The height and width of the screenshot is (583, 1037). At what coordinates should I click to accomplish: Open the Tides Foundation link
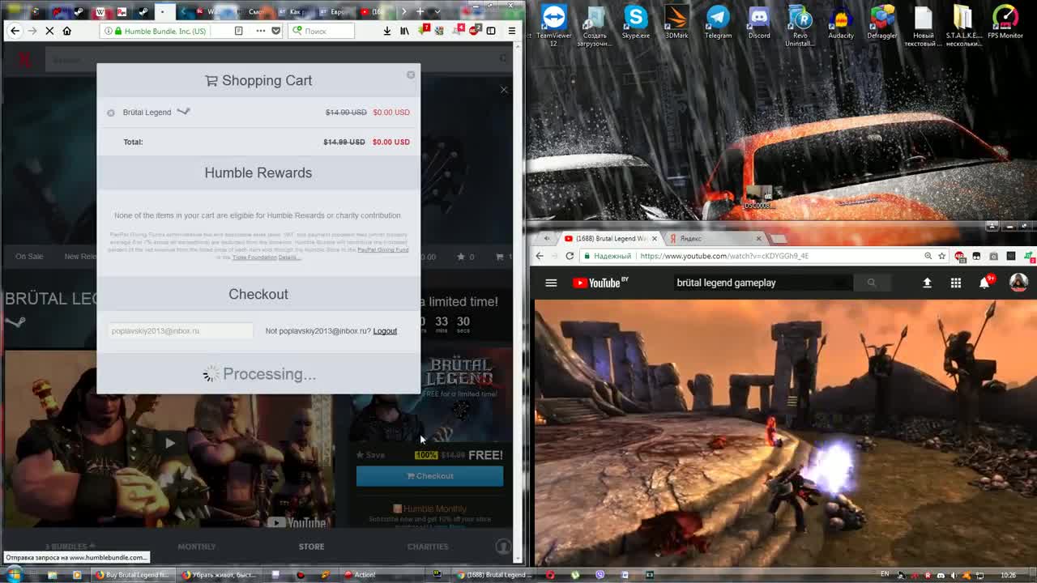(254, 257)
